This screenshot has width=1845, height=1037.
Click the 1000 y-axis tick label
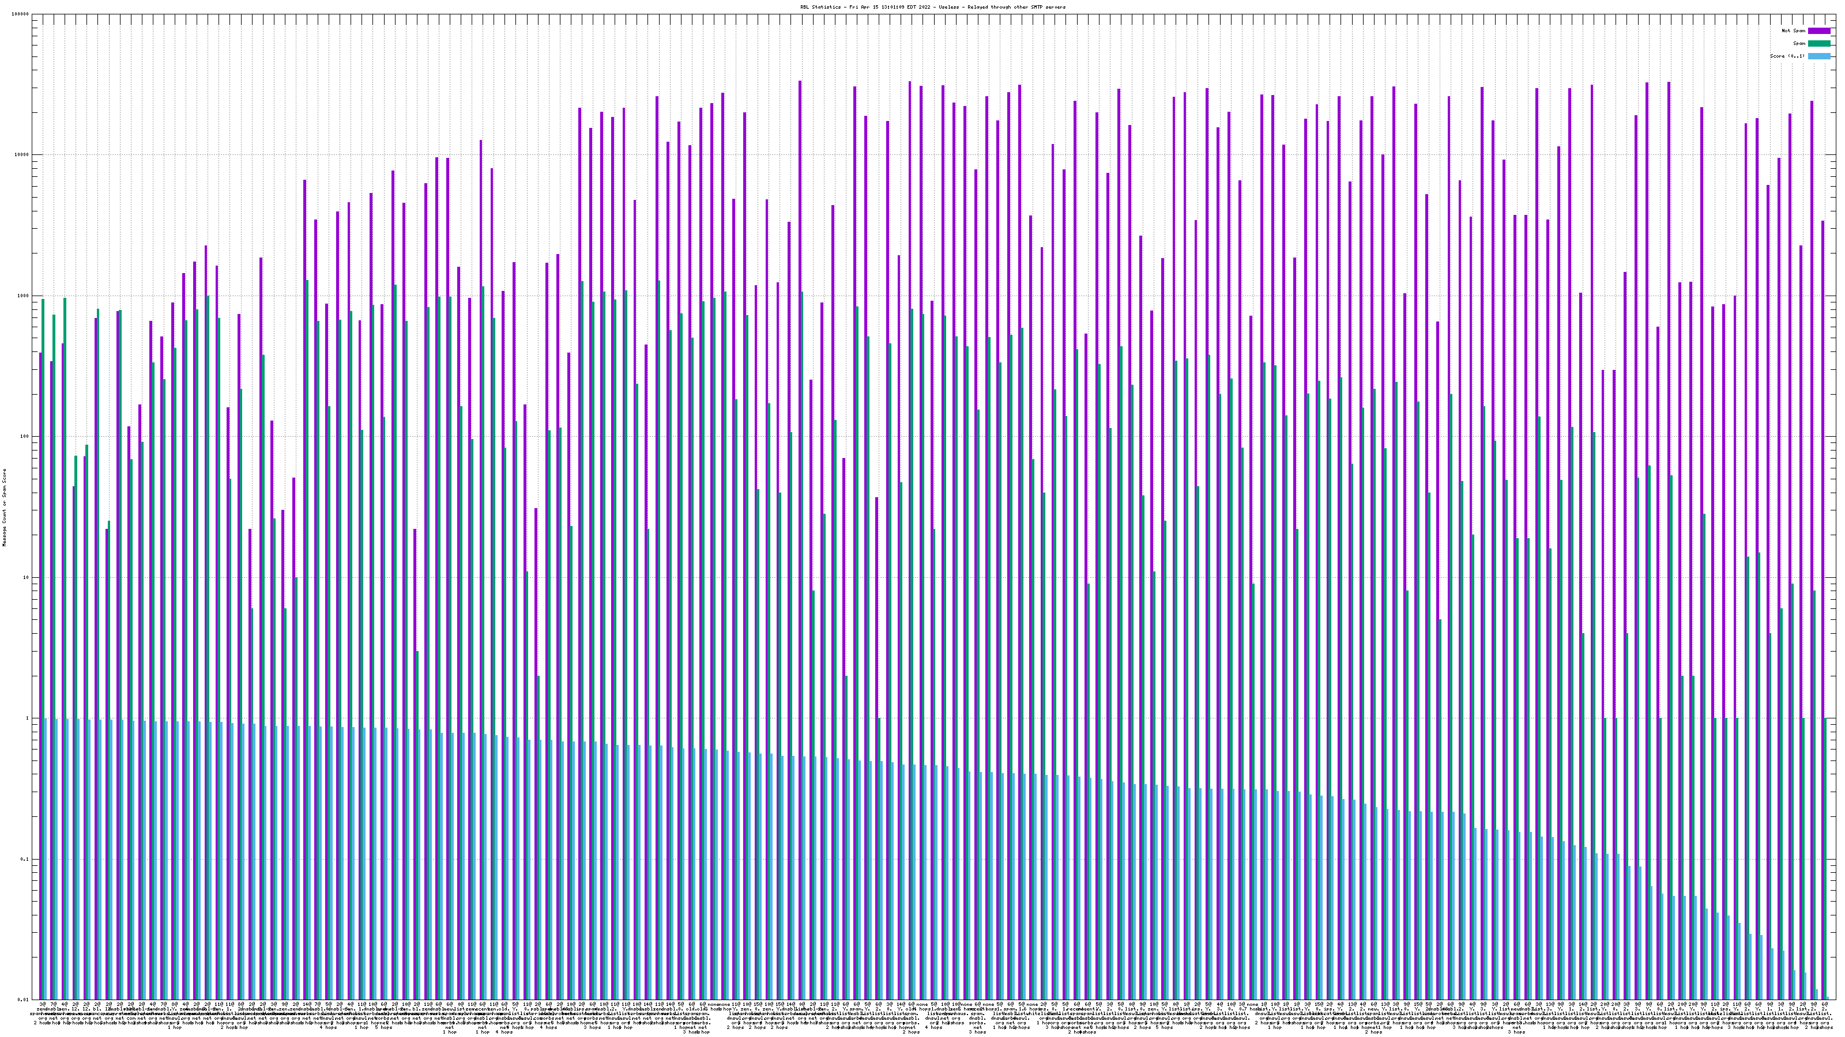24,296
